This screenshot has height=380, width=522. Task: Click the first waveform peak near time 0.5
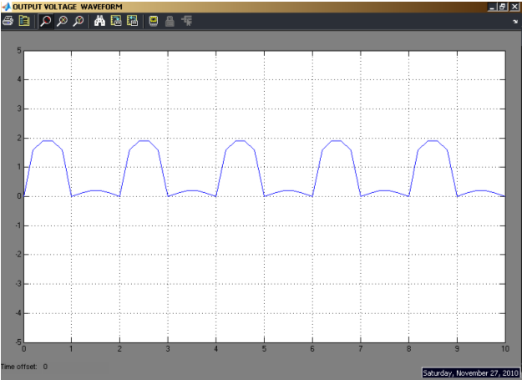tap(48, 141)
